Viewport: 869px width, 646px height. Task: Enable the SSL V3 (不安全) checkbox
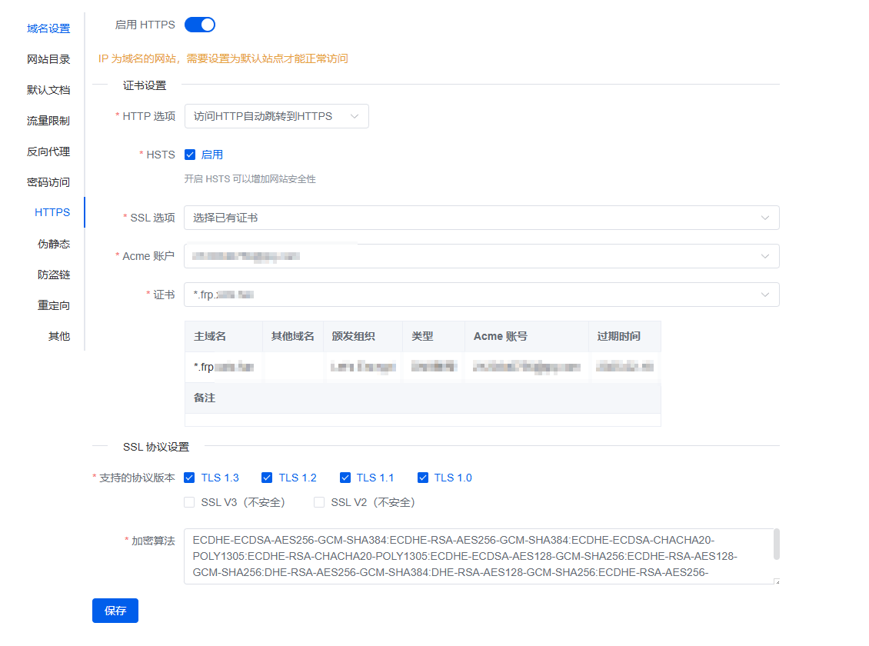(190, 502)
